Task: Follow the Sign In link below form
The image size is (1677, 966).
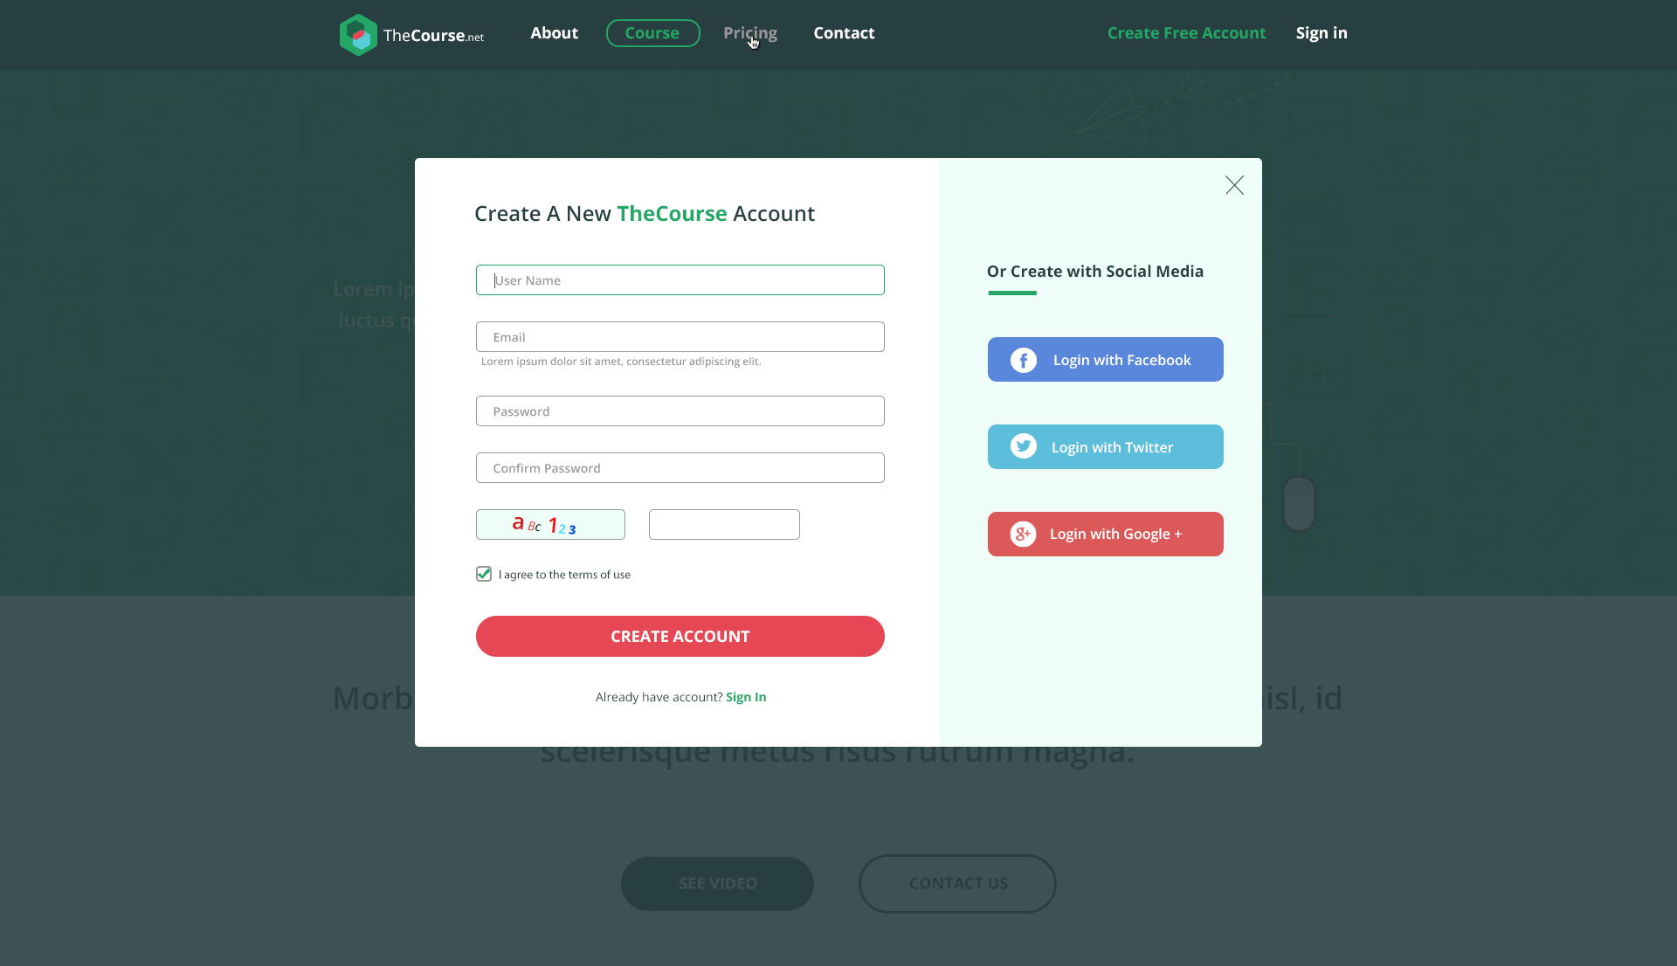Action: 746,697
